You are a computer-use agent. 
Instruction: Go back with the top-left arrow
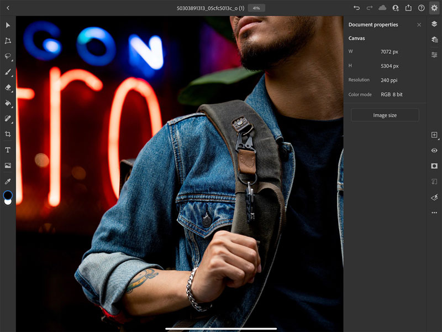pos(8,8)
